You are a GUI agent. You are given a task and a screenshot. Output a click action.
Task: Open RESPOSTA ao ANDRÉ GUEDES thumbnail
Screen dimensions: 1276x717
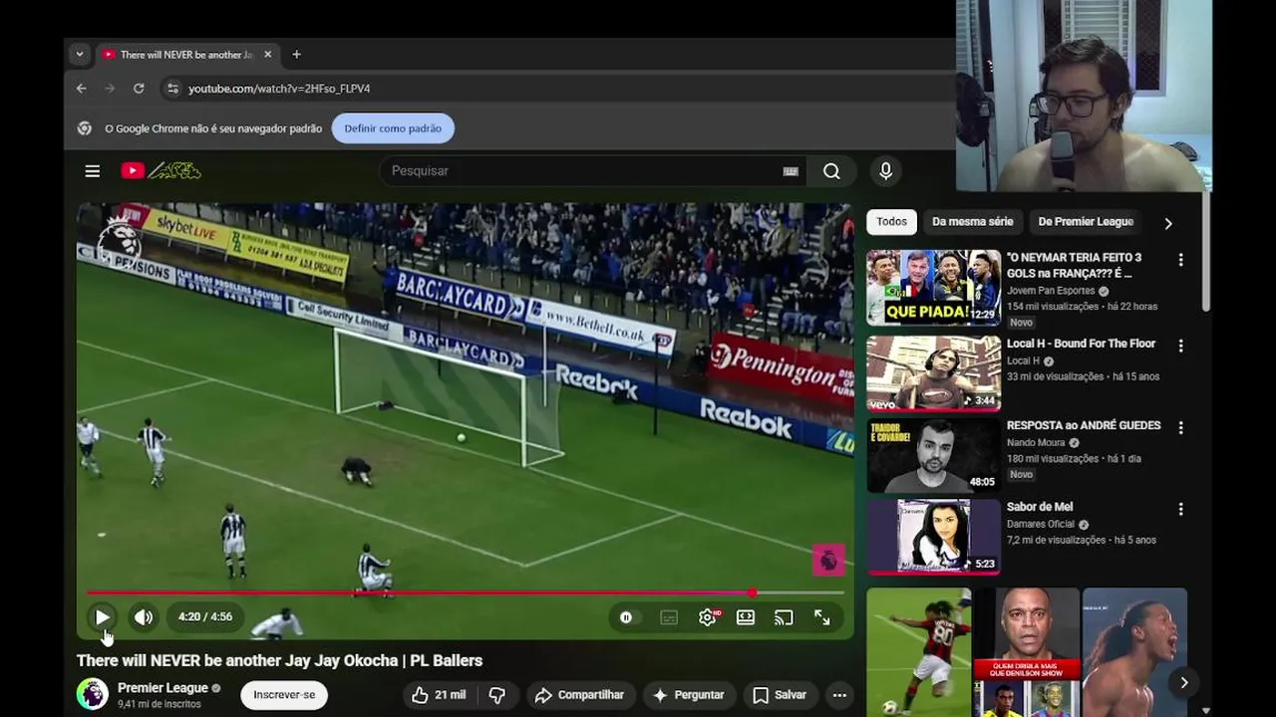click(x=933, y=455)
